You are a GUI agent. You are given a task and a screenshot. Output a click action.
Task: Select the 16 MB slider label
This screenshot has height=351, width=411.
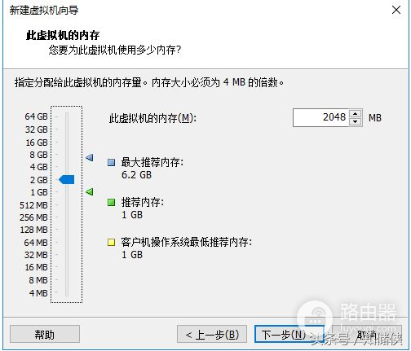tap(36, 267)
